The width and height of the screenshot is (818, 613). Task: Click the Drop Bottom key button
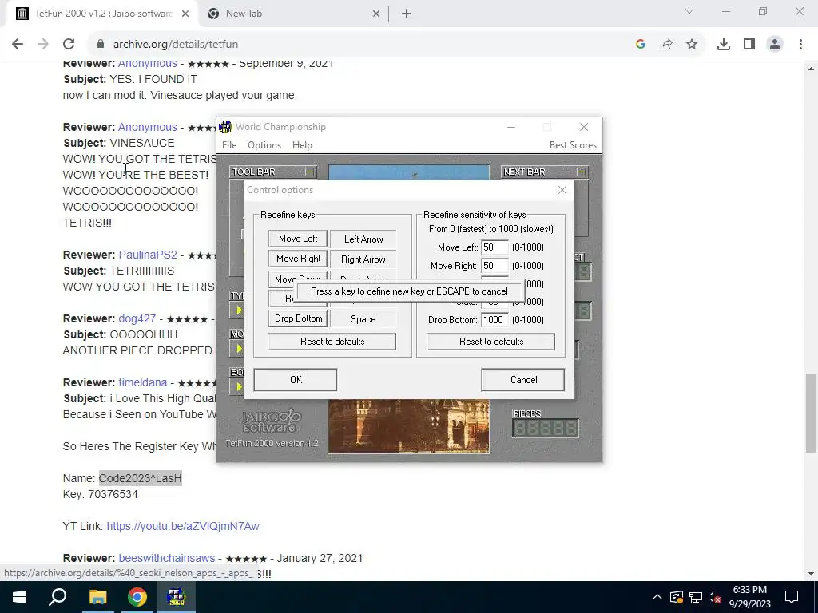coord(298,318)
